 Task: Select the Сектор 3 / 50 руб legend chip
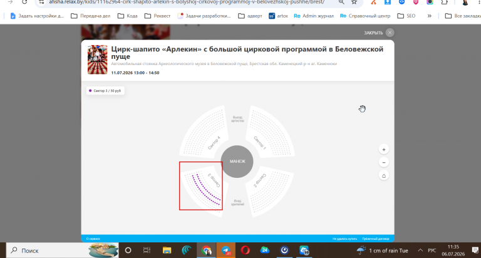click(x=105, y=91)
